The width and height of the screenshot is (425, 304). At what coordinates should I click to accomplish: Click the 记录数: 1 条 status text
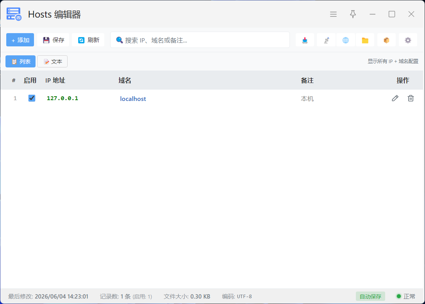pyautogui.click(x=126, y=297)
